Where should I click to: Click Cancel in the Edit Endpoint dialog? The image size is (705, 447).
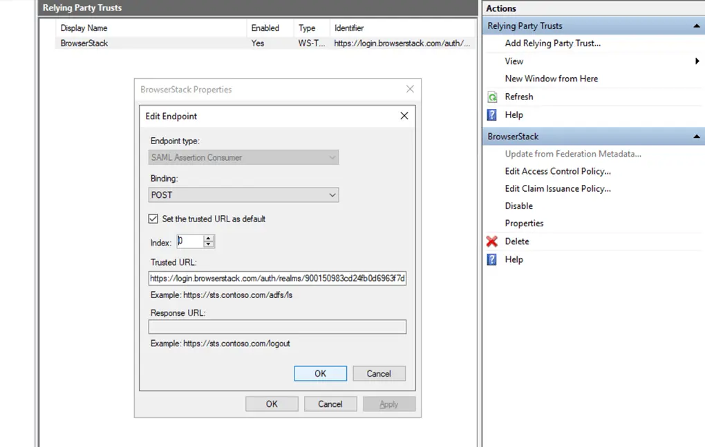coord(379,373)
